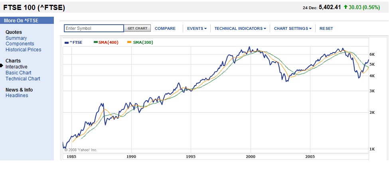Click the More On ^FTSE header

click(21, 21)
